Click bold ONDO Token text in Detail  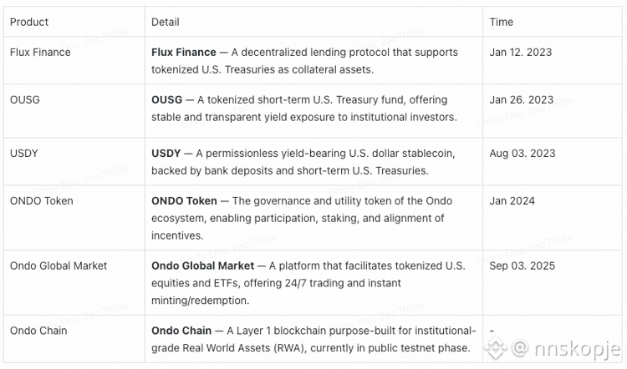(x=184, y=201)
